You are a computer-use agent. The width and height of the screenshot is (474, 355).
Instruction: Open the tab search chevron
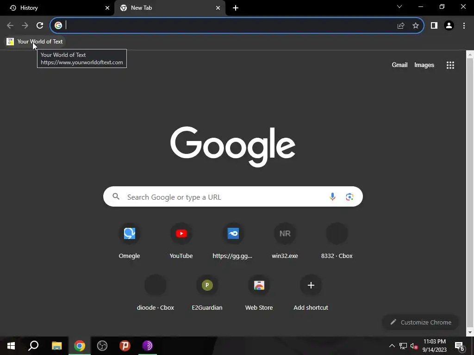pyautogui.click(x=399, y=6)
